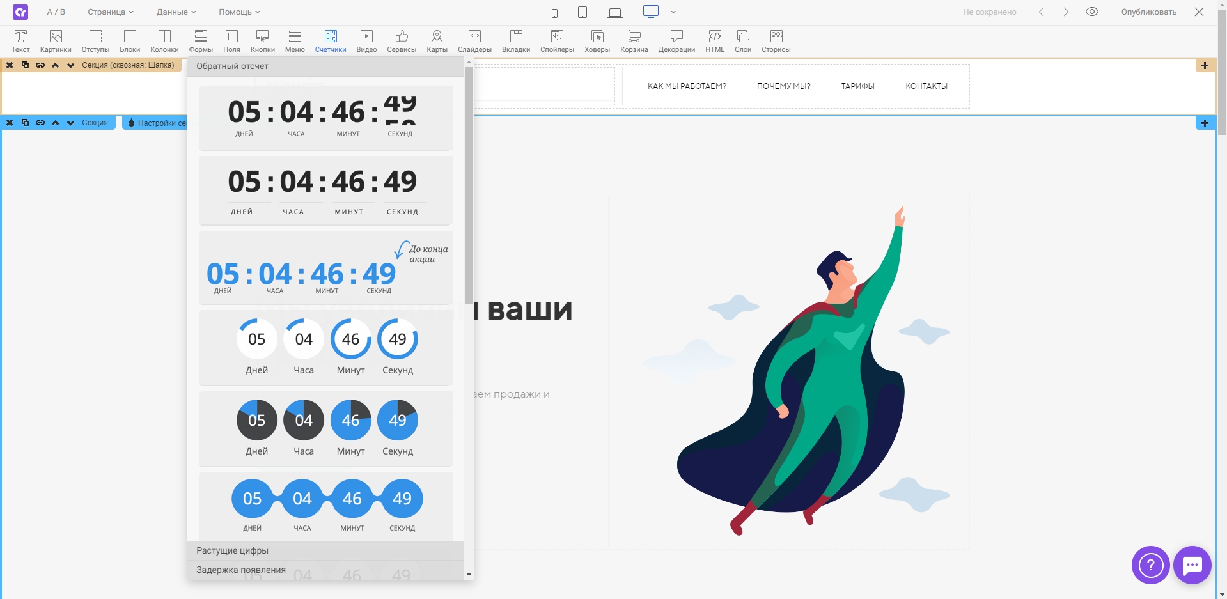The image size is (1227, 599).
Task: Expand device preview options chevron
Action: (x=673, y=12)
